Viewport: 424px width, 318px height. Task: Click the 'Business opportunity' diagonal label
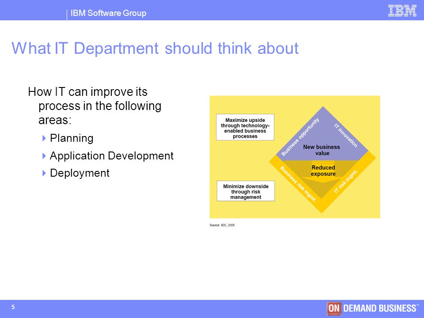point(300,137)
